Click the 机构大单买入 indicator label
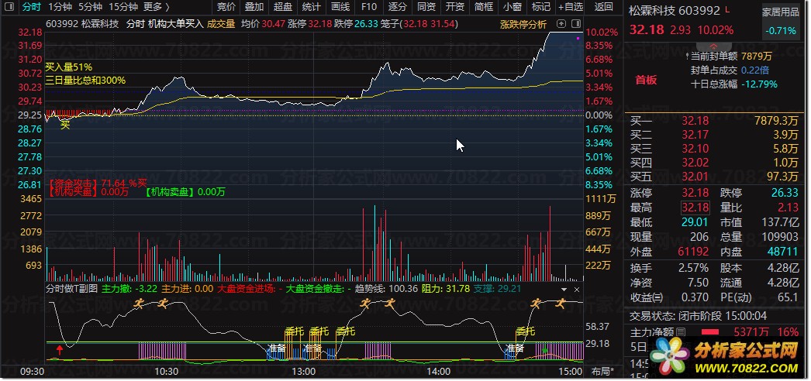This screenshot has height=381, width=811. pyautogui.click(x=176, y=24)
